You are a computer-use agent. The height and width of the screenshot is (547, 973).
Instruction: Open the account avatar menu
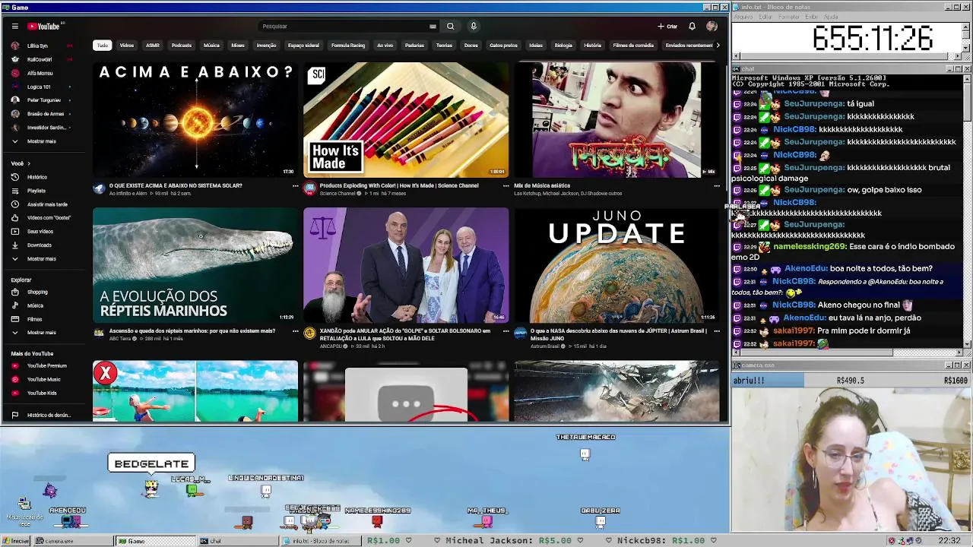point(712,26)
